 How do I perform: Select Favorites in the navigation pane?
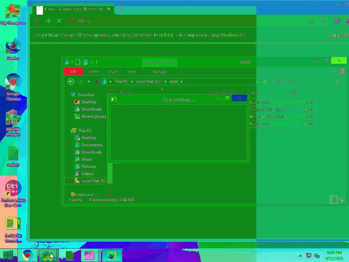click(86, 95)
